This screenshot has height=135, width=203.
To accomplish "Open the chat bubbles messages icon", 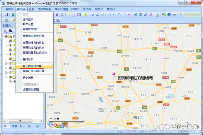I will [164, 15].
